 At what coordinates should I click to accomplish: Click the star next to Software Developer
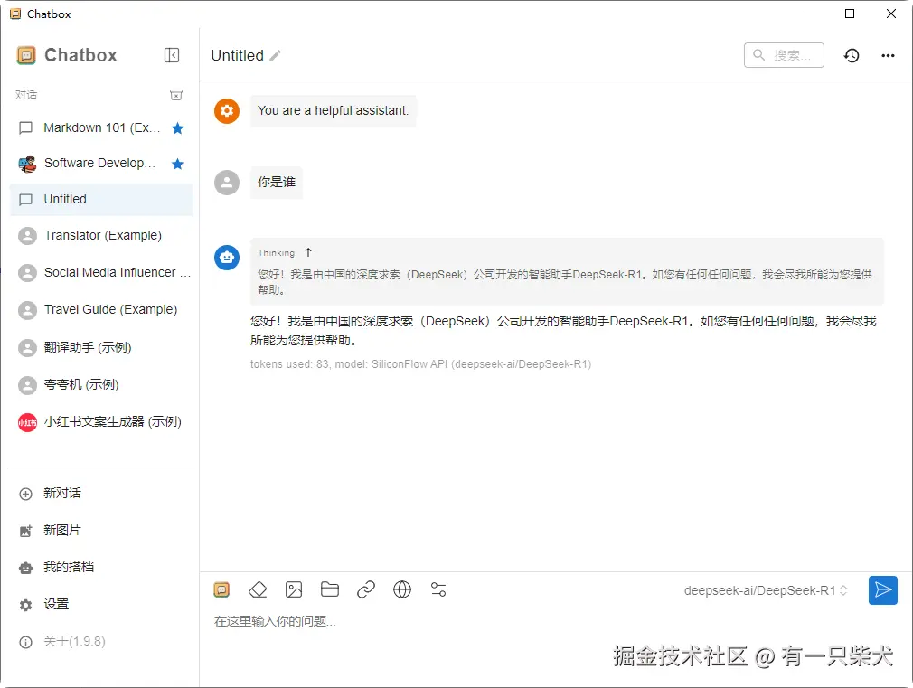point(177,164)
